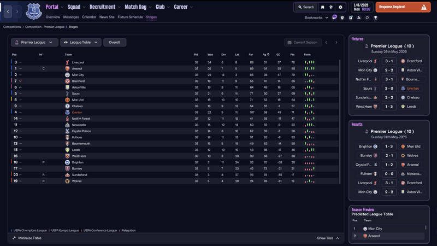The image size is (437, 246).
Task: Expand the Recruitment menu chevron
Action: [119, 7]
